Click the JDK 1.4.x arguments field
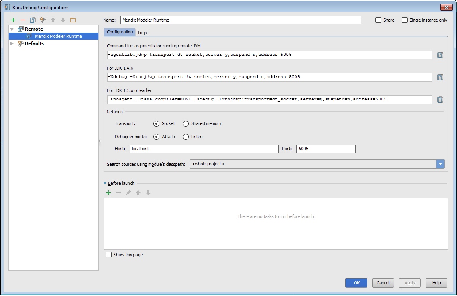The image size is (457, 296). coord(269,77)
